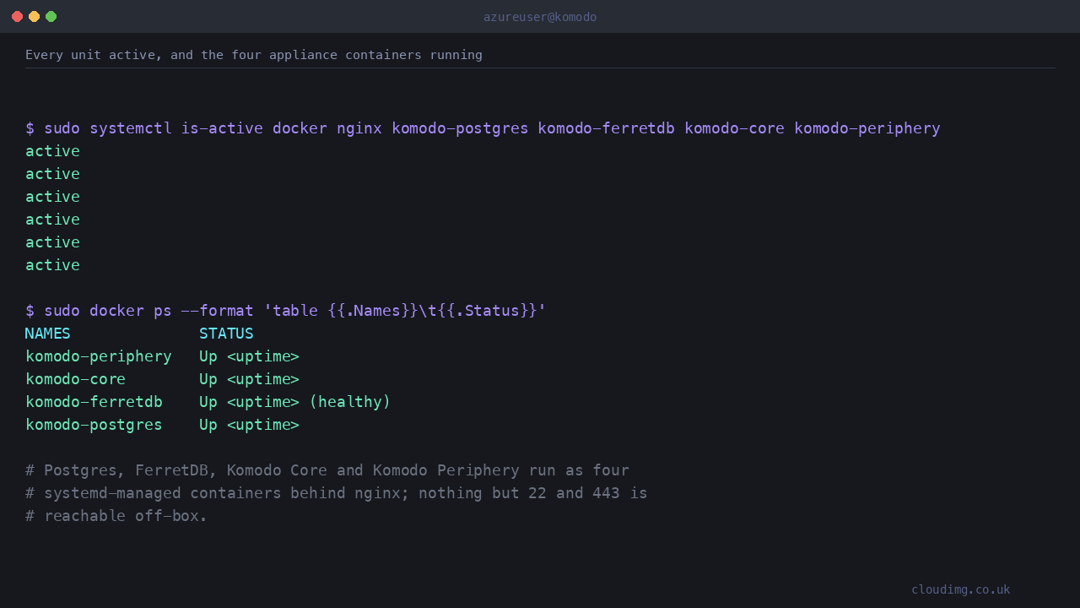
Task: Click comment line '# systemd-managed containers behind nginx'
Action: 337,493
